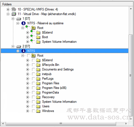Check the Root checkbox above $Recycle.Bin
This screenshot has height=127, width=134.
pyautogui.click(x=29, y=56)
